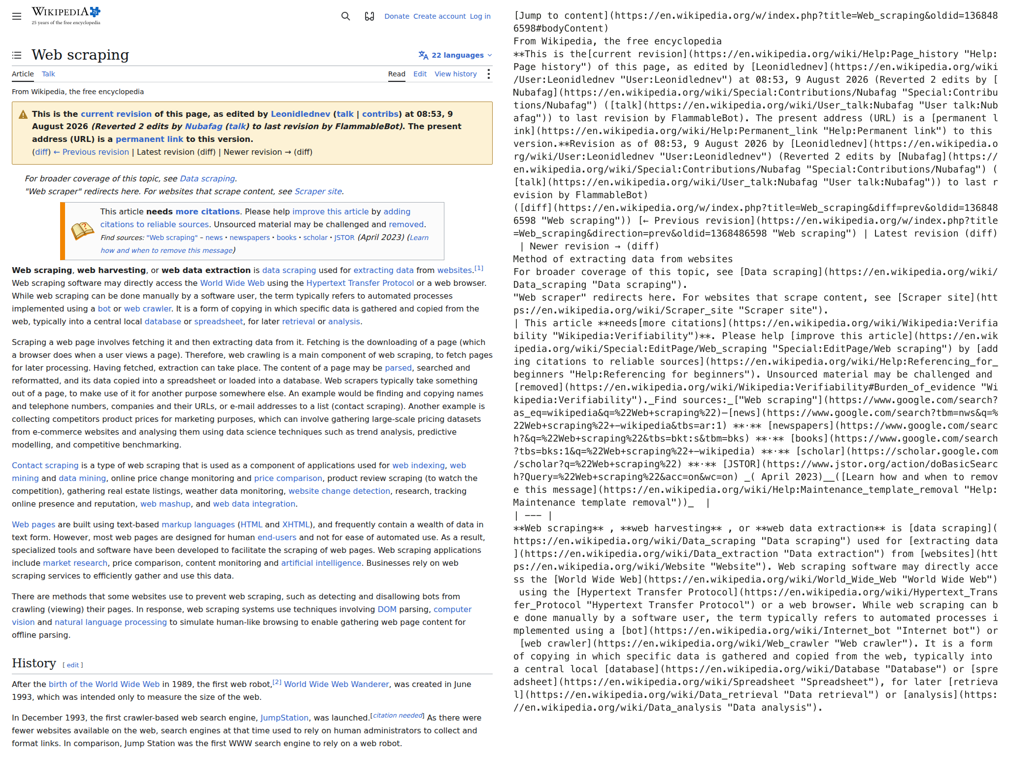Click 'Method of extracting data from websites' text
Image resolution: width=1009 pixels, height=757 pixels.
[623, 259]
